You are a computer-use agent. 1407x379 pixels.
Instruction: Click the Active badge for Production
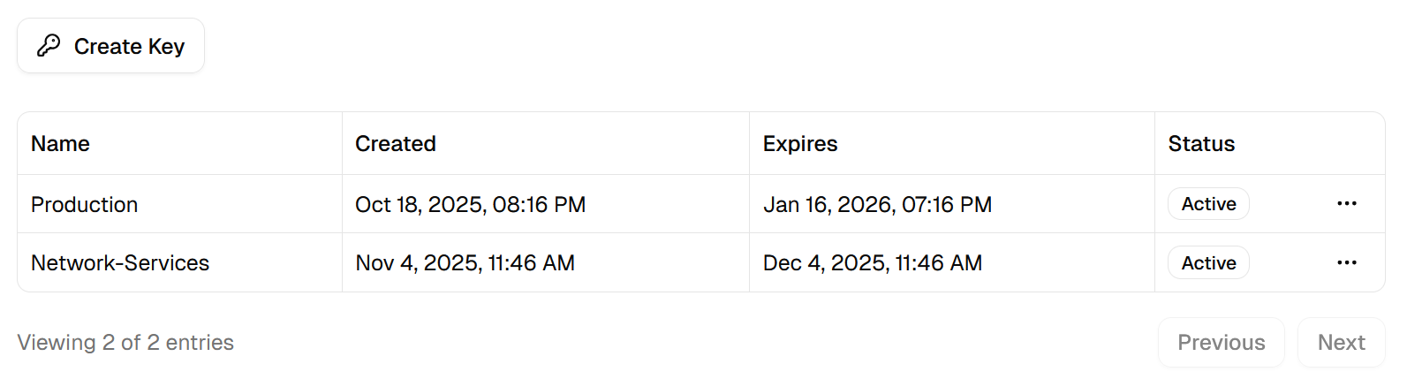click(1208, 204)
